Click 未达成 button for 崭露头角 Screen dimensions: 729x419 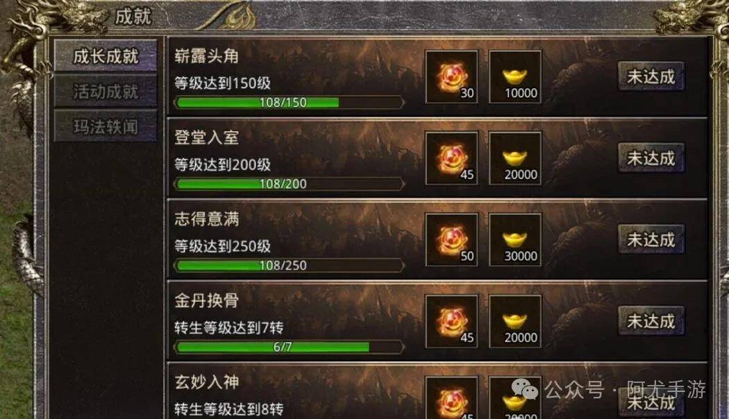tap(651, 76)
